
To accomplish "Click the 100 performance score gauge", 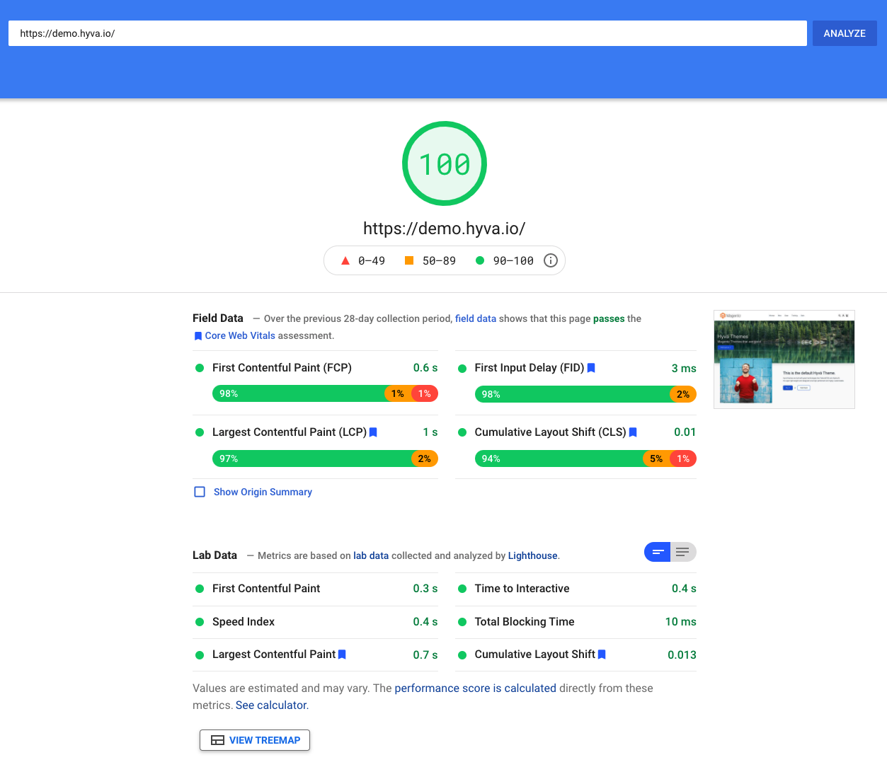I will click(444, 163).
